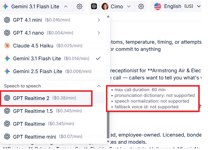Collapse the Speech to speech section
The width and height of the screenshot is (208, 150).
coord(99,86)
